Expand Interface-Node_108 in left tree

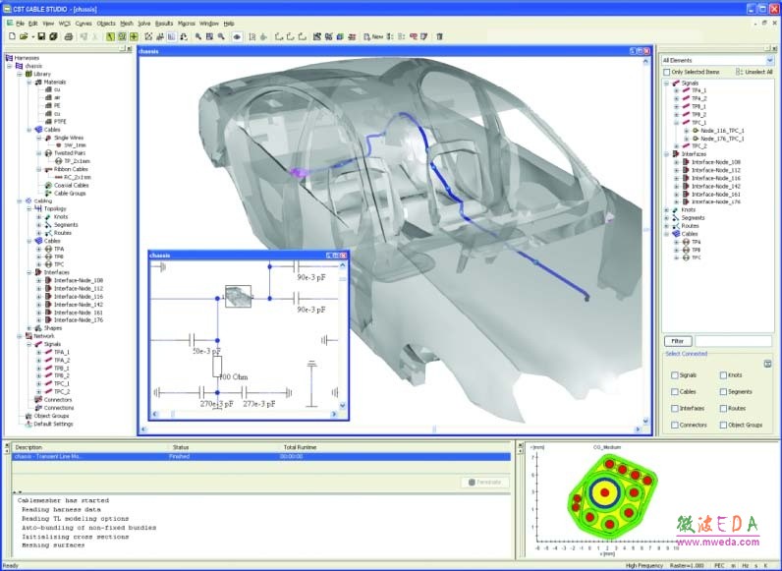(x=39, y=280)
